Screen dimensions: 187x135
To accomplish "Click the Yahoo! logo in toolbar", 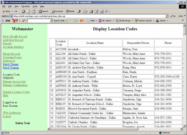I will [15, 20].
